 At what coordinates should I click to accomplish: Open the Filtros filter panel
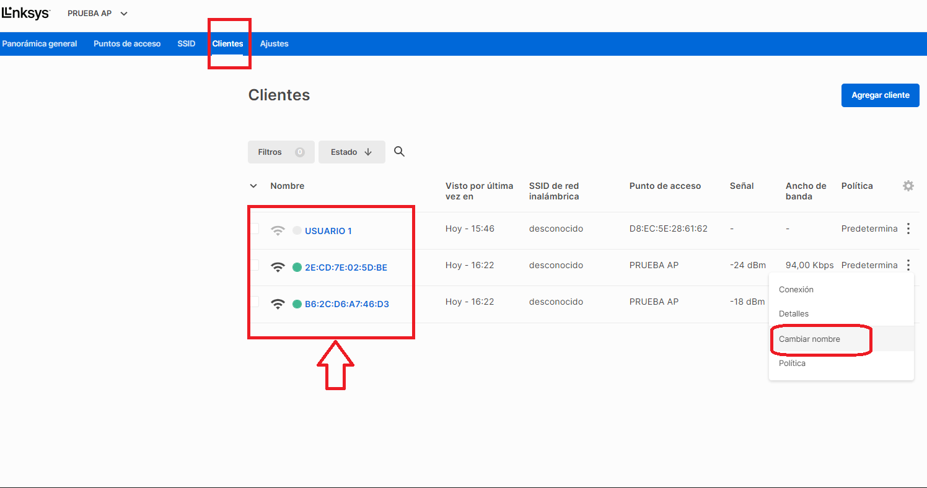(281, 152)
